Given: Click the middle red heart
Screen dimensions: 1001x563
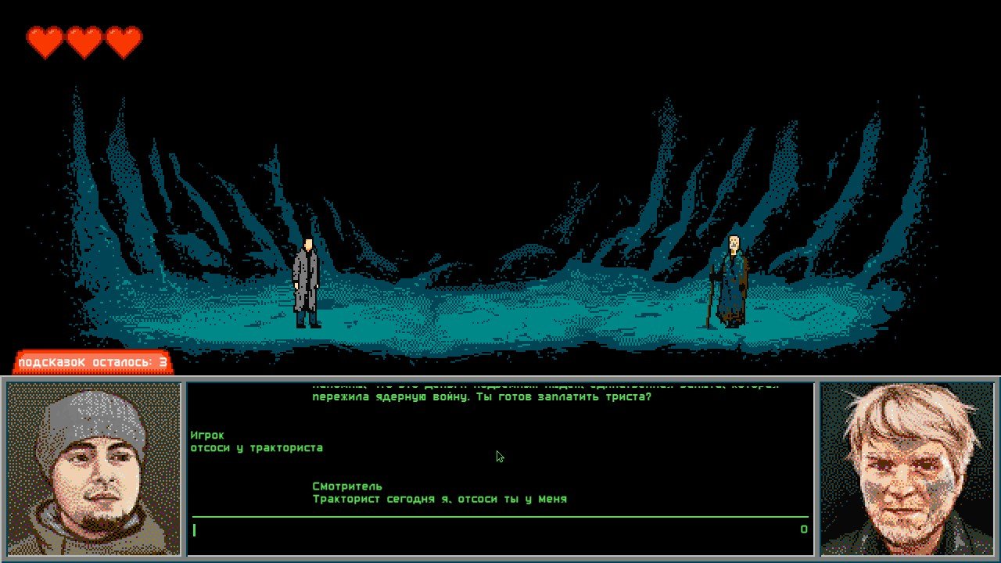Looking at the screenshot, I should click(84, 42).
